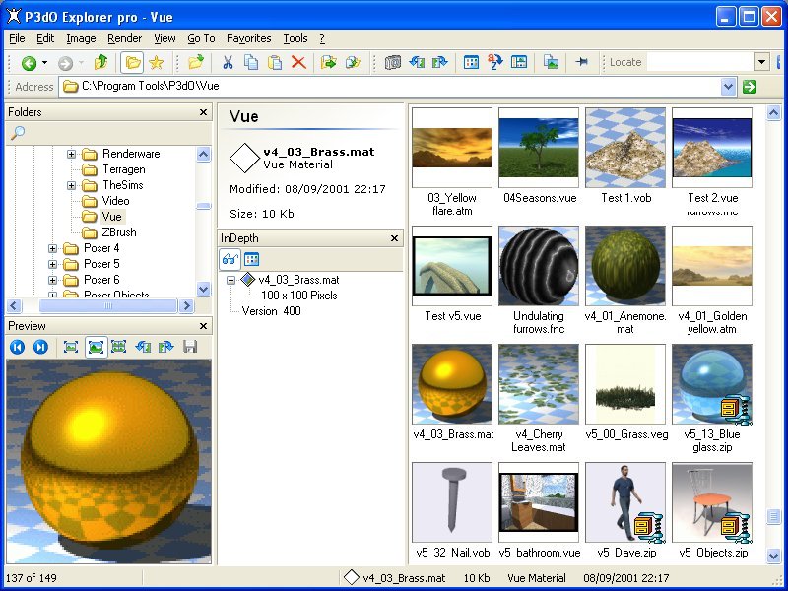Close the InDepth panel

point(395,238)
